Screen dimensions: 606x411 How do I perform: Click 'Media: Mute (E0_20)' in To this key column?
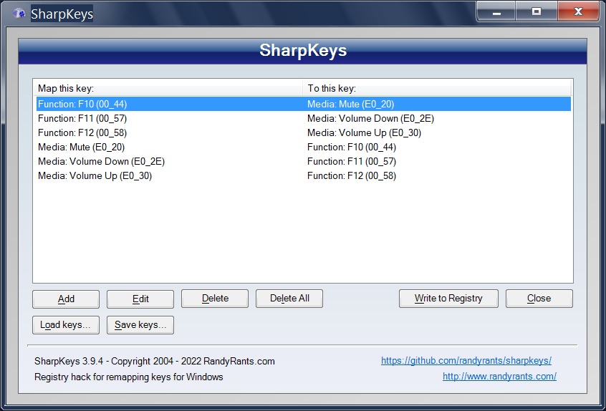point(350,104)
